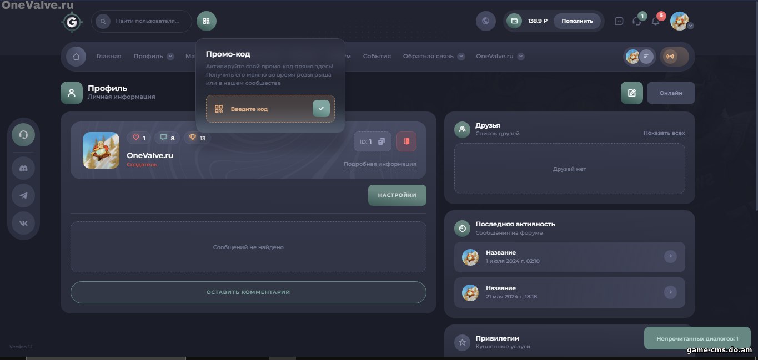Go to Главная in navigation
Image resolution: width=758 pixels, height=360 pixels.
coord(108,57)
